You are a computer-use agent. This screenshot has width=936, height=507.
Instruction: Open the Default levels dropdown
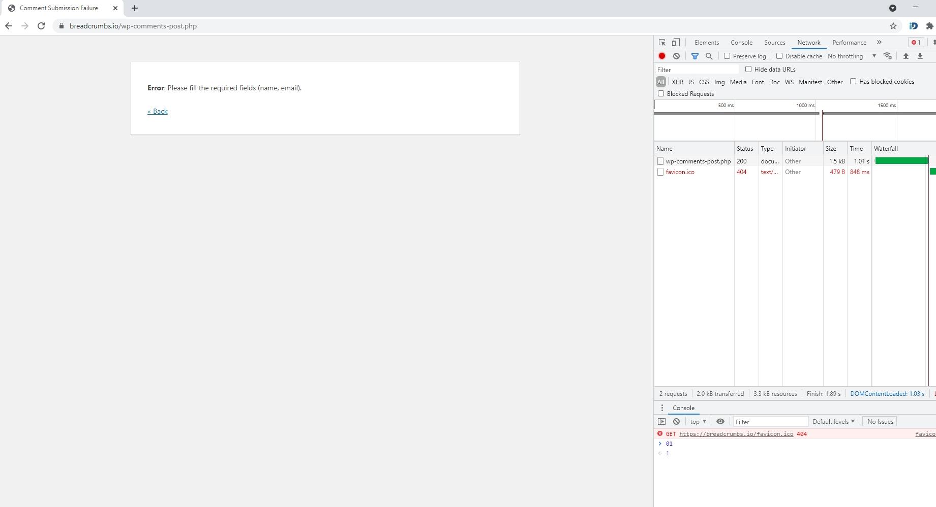click(833, 422)
